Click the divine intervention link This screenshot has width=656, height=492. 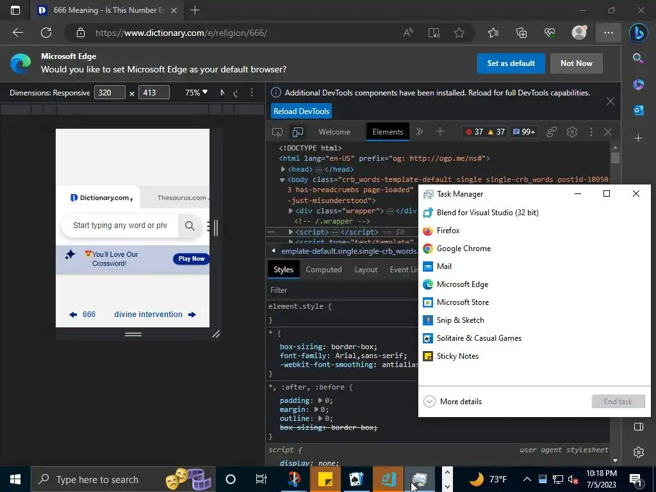coord(149,314)
